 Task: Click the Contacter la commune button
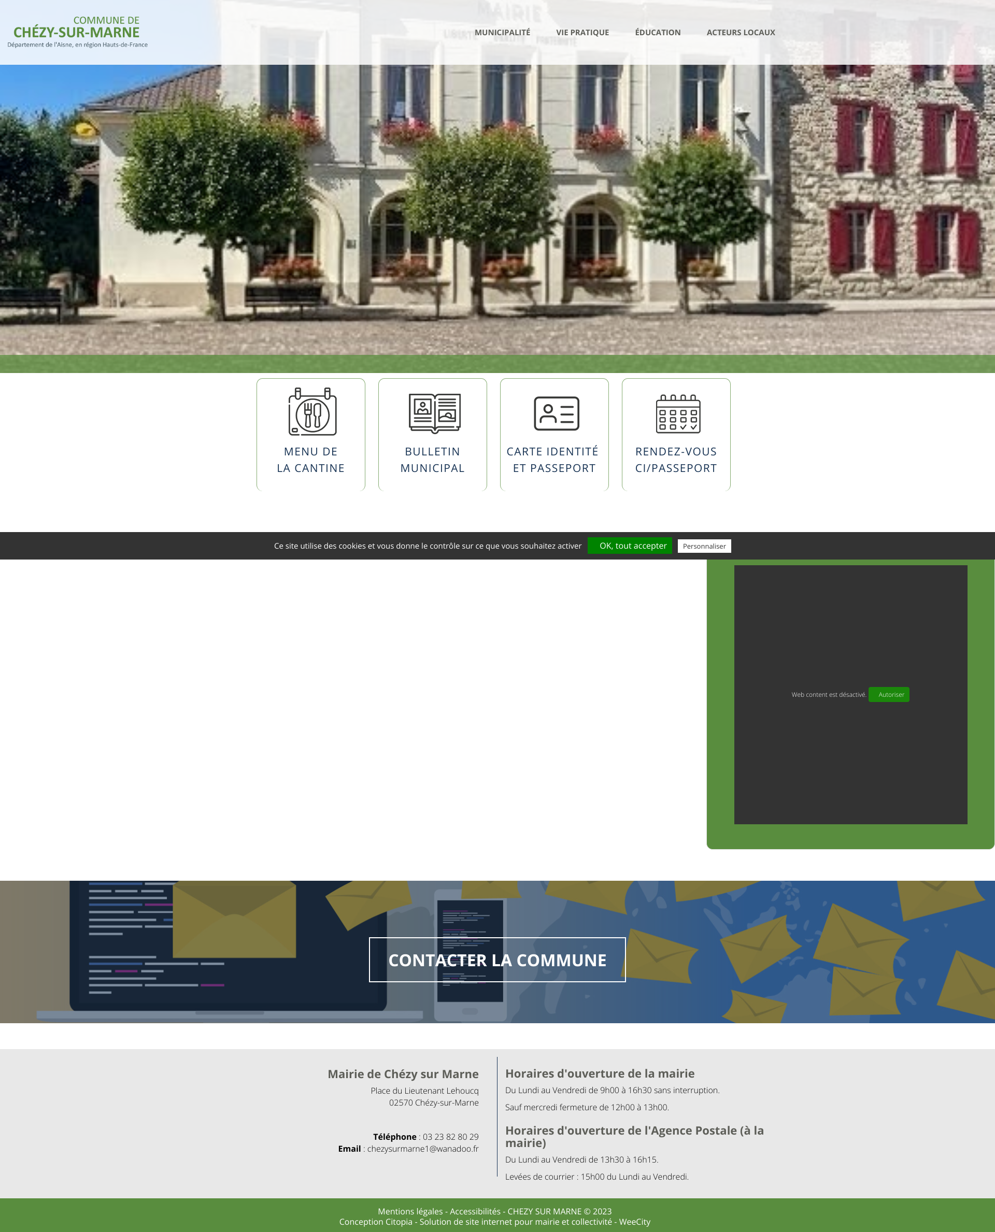tap(497, 960)
